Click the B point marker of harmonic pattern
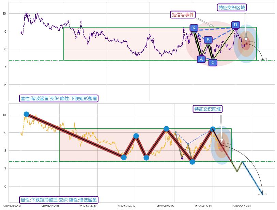Image resolution: width=277 pixels, height=210 pixels. point(208,40)
